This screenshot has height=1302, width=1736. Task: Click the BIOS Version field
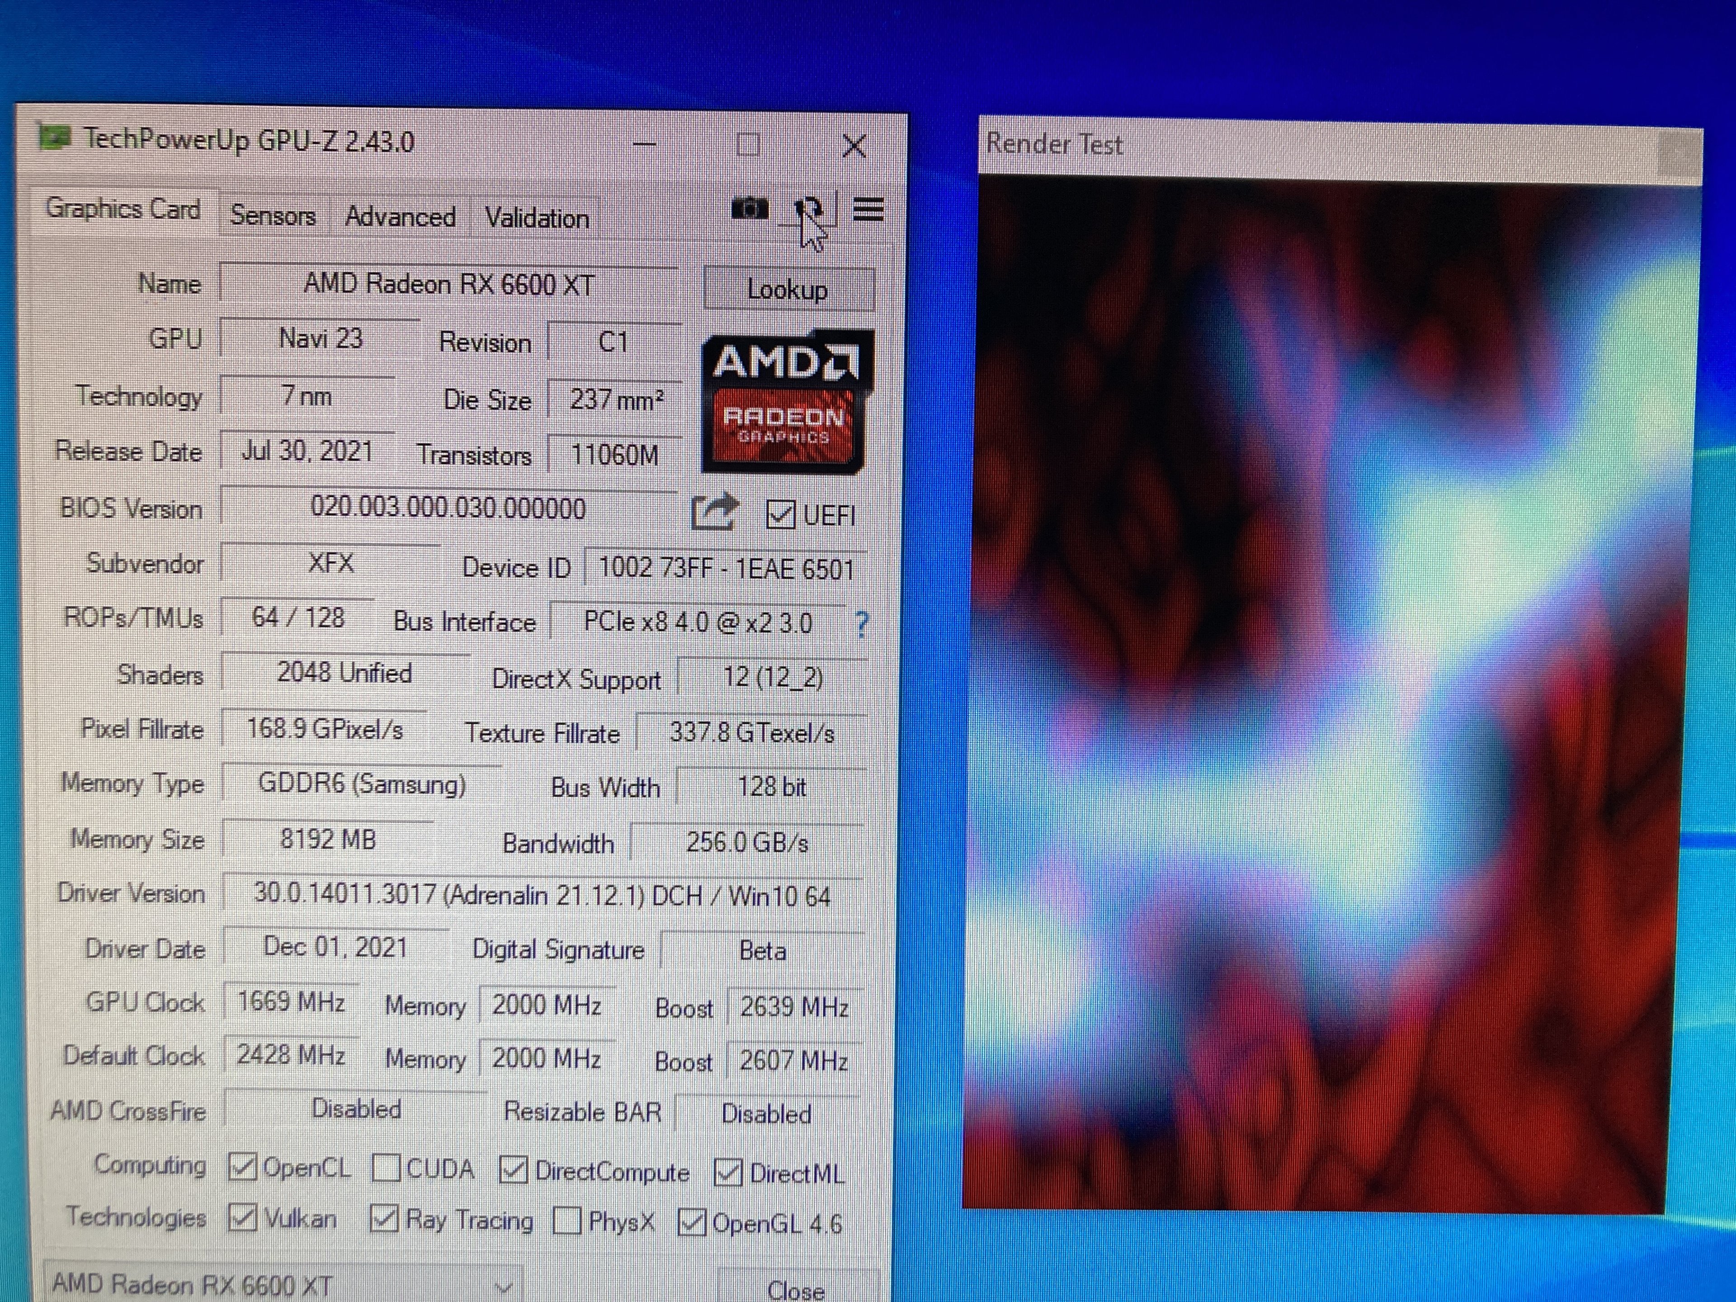point(448,508)
